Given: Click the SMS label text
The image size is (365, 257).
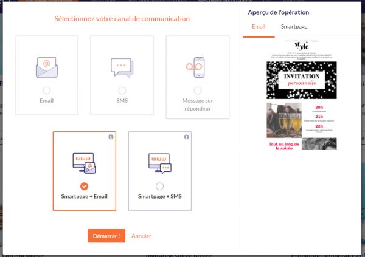Looking at the screenshot, I should pyautogui.click(x=122, y=101).
